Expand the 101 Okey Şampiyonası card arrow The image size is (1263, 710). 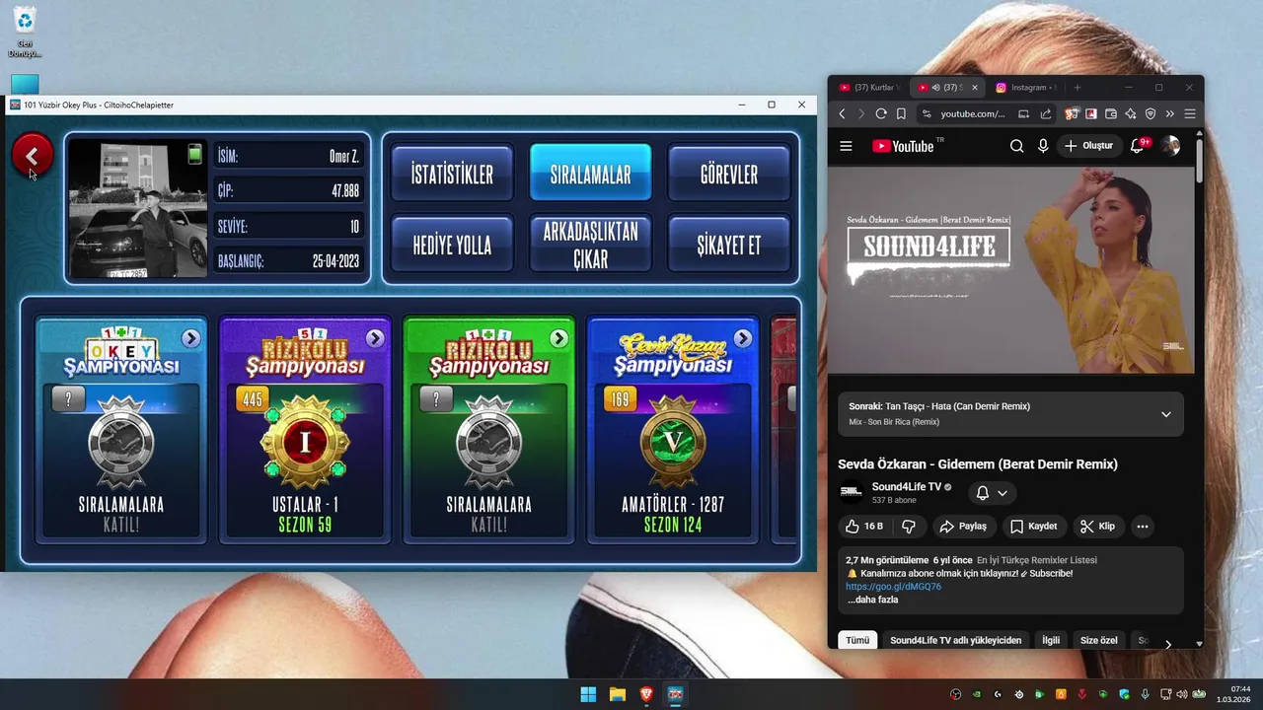tap(190, 338)
